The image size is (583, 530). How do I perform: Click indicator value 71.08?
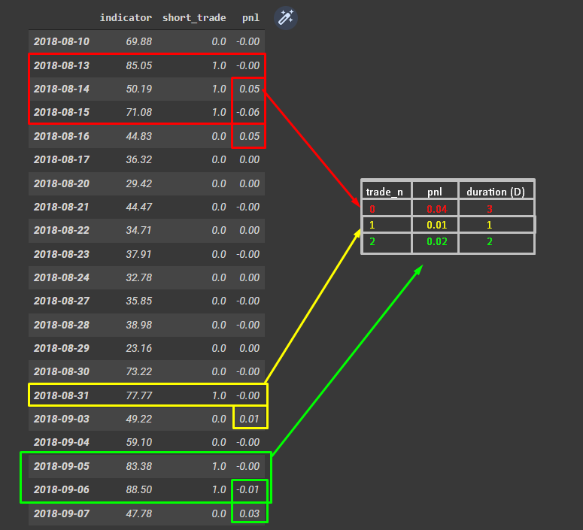(139, 112)
